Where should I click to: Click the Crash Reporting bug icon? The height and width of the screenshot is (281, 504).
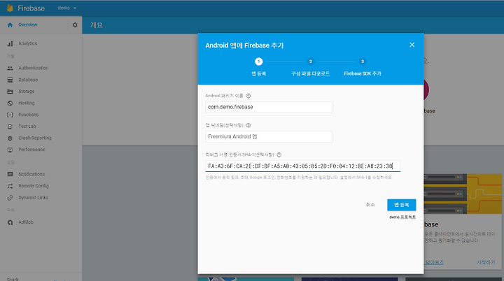pos(10,138)
